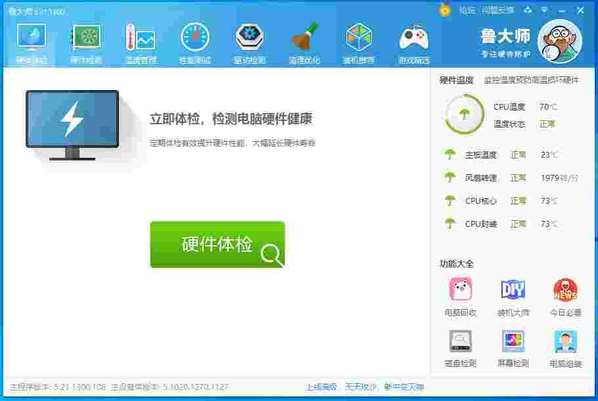
Task: Click the umbrella icon beside 主板温度
Action: [x=450, y=154]
